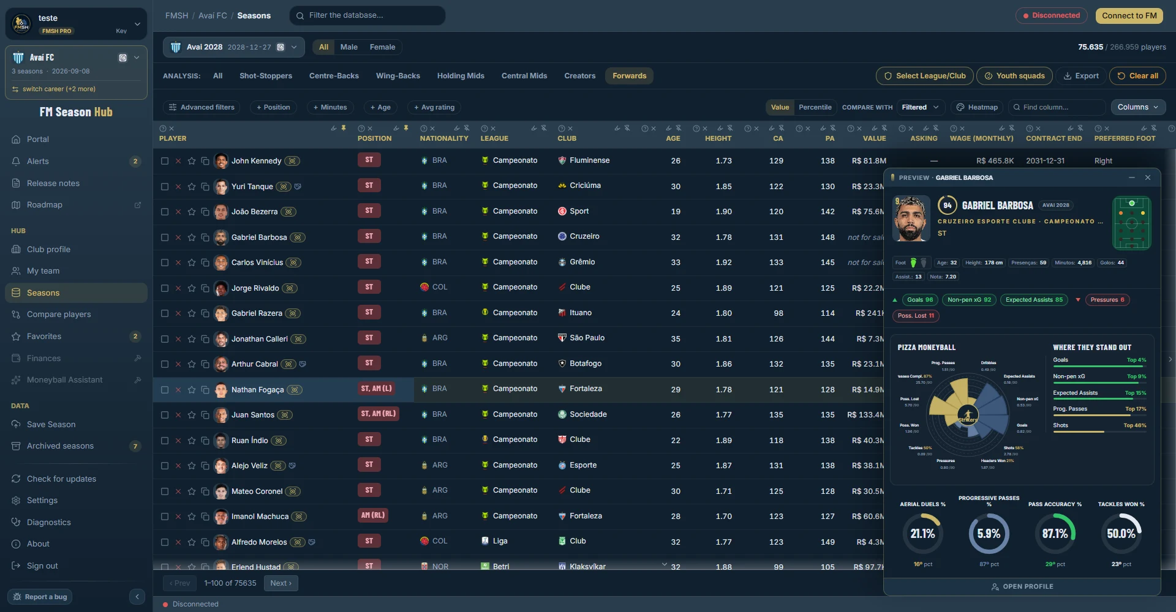
Task: Close the Gabriel Barbosa preview panel
Action: point(1148,177)
